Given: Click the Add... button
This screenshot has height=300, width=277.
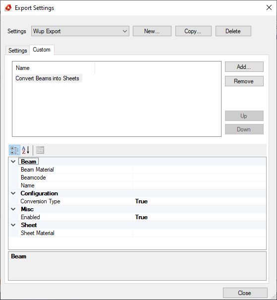Looking at the screenshot, I should point(244,67).
